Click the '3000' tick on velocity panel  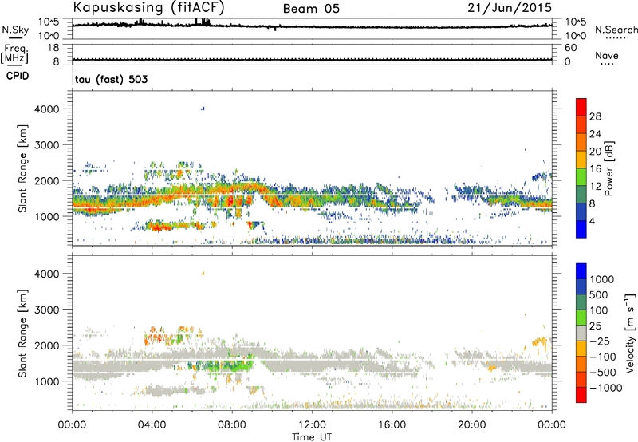pos(47,310)
